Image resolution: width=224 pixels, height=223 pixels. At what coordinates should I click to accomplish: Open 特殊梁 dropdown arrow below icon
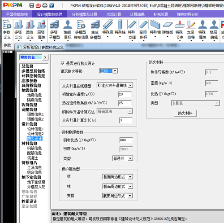(108, 37)
